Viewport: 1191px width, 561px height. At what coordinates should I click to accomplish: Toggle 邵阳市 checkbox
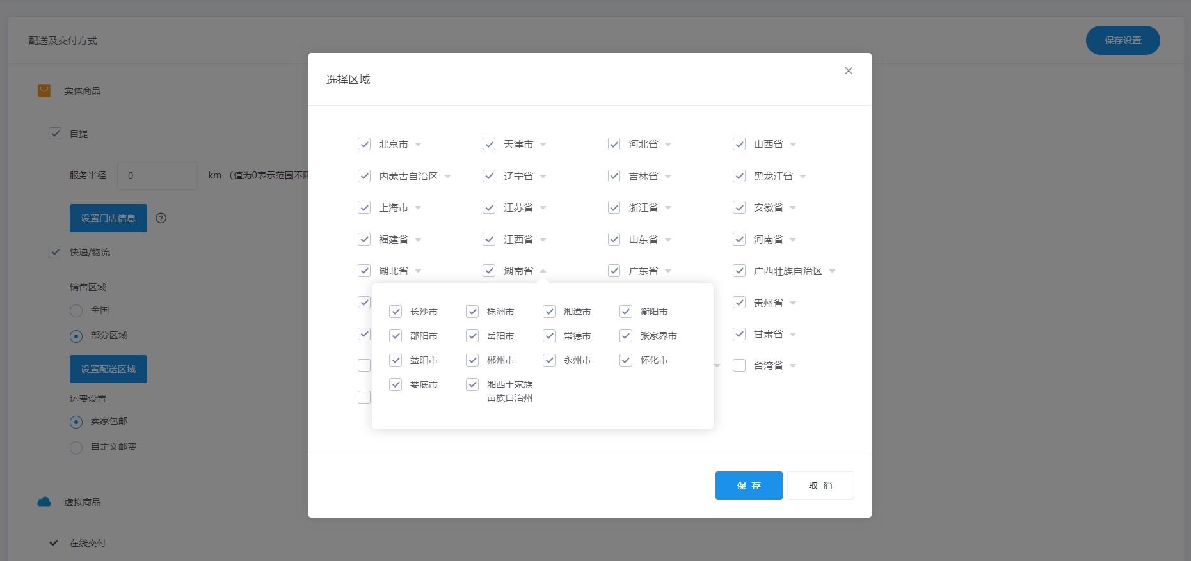[x=396, y=336]
